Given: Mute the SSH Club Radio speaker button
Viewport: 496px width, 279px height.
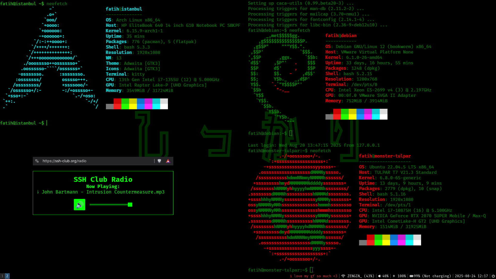Looking at the screenshot, I should tap(80, 205).
